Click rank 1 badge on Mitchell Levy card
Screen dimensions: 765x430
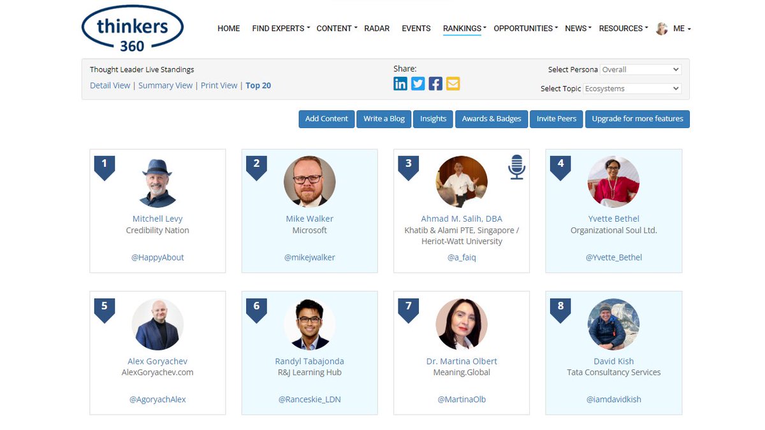105,168
